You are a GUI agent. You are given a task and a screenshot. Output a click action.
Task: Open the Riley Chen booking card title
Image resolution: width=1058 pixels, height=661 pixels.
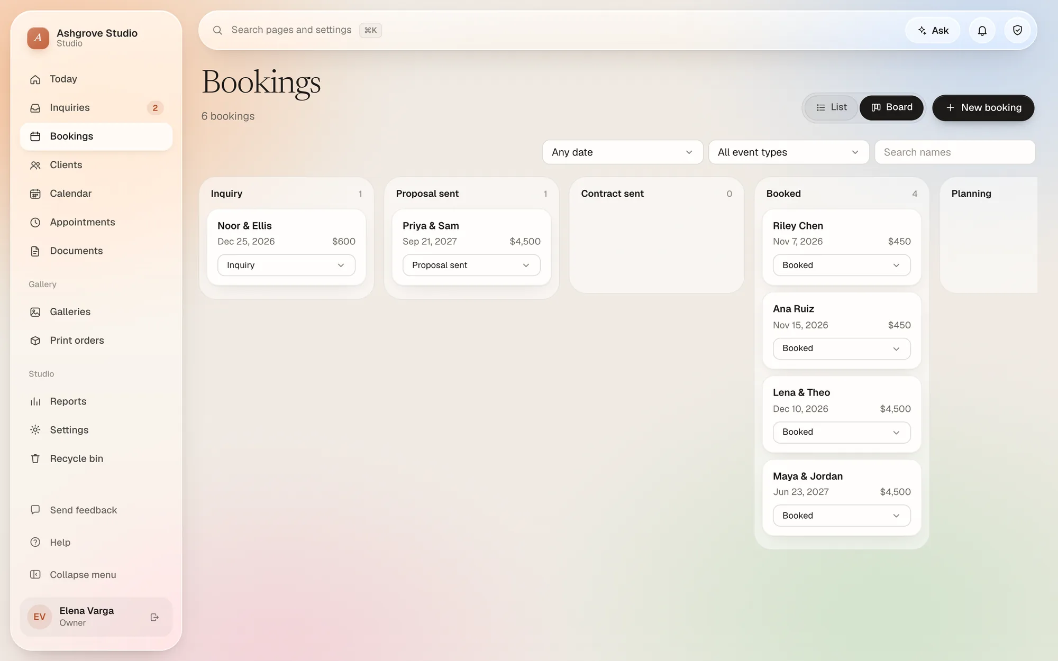click(x=798, y=226)
